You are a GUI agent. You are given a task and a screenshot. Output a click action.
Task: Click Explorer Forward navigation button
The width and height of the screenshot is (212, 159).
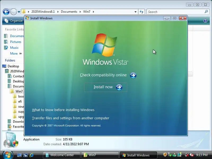(x=14, y=12)
